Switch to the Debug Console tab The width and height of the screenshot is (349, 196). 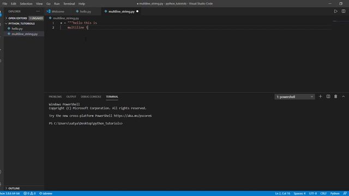click(x=91, y=97)
